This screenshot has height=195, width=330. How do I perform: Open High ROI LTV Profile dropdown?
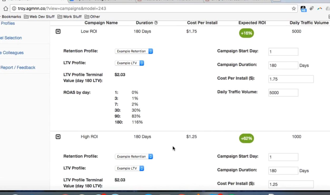click(x=129, y=168)
